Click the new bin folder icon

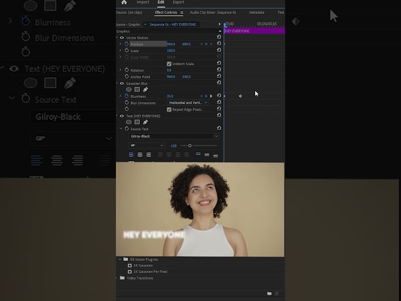click(x=269, y=293)
